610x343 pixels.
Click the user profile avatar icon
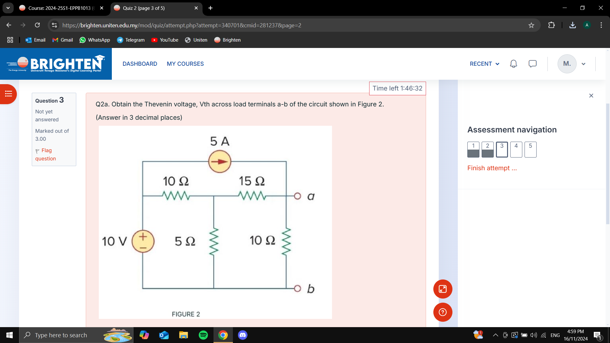pyautogui.click(x=567, y=64)
